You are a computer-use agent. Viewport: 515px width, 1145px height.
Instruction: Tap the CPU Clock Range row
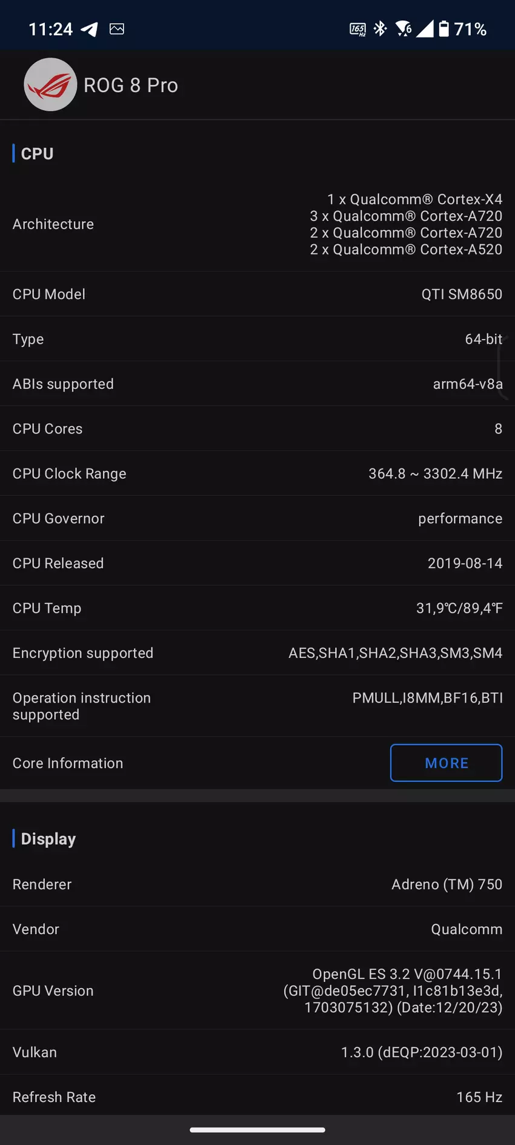pos(257,473)
